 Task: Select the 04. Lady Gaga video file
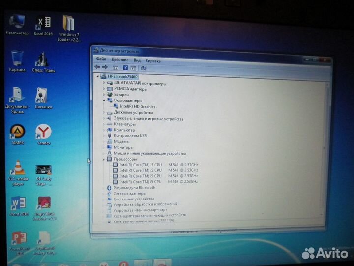click(43, 175)
